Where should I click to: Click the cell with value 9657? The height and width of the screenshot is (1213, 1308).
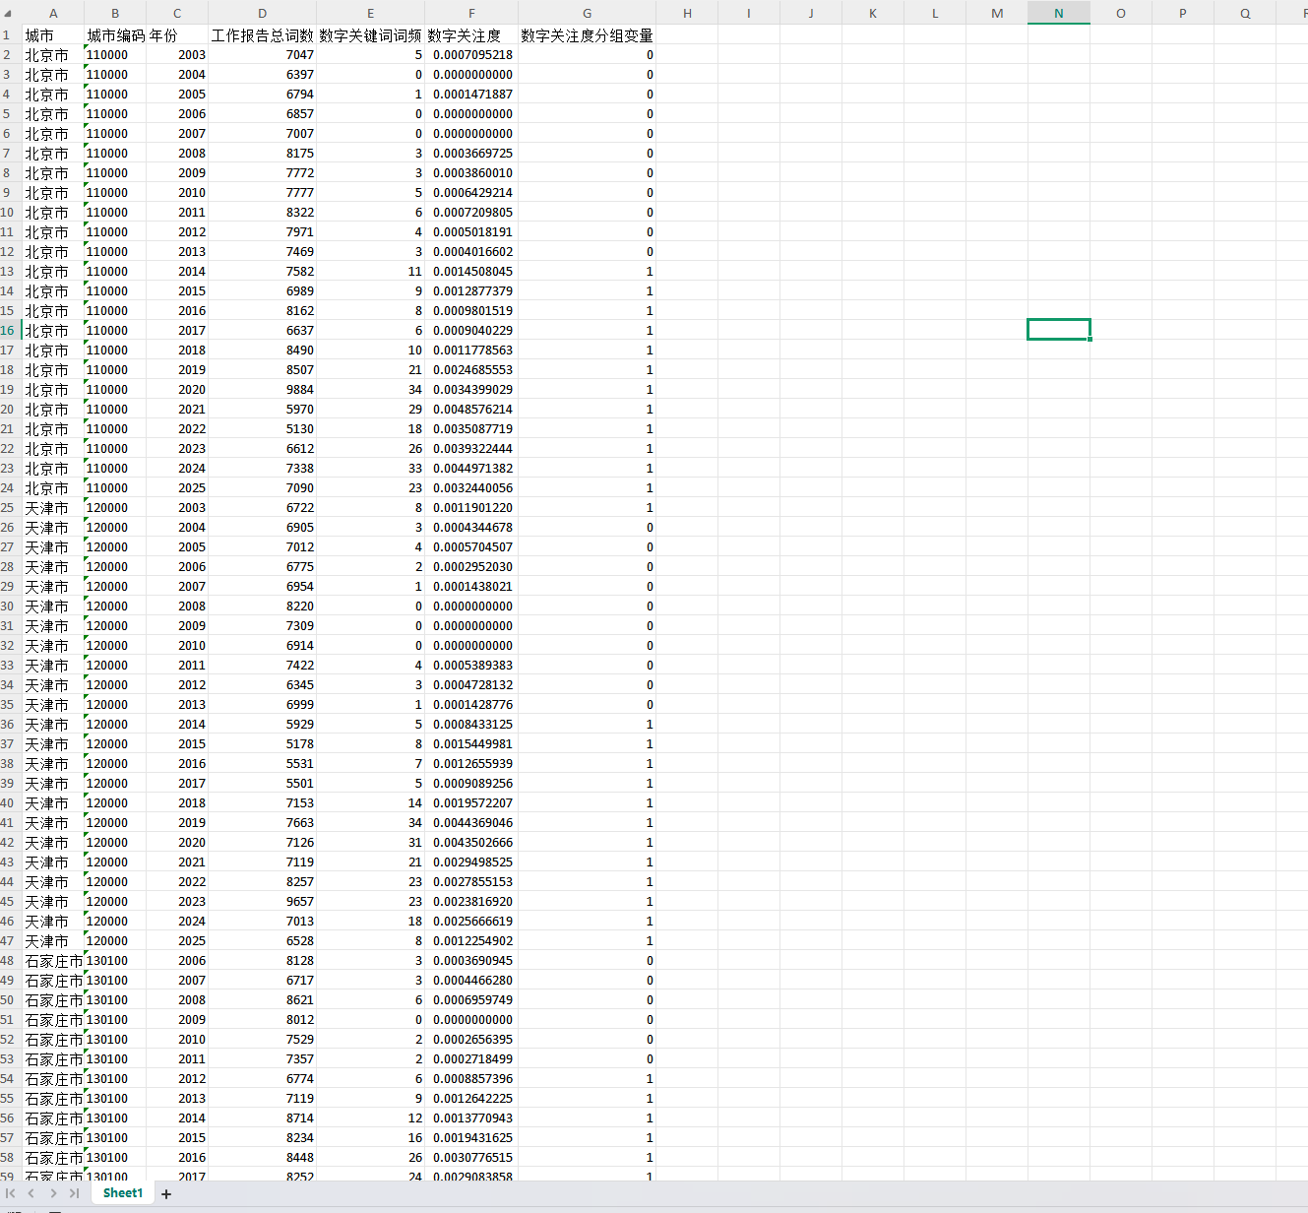pyautogui.click(x=263, y=902)
